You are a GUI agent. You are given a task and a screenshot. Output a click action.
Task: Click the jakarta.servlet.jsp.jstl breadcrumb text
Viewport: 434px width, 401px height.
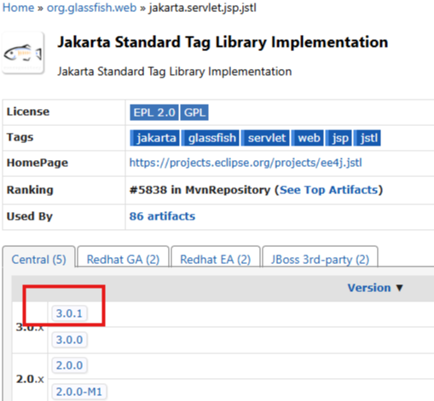coord(203,8)
